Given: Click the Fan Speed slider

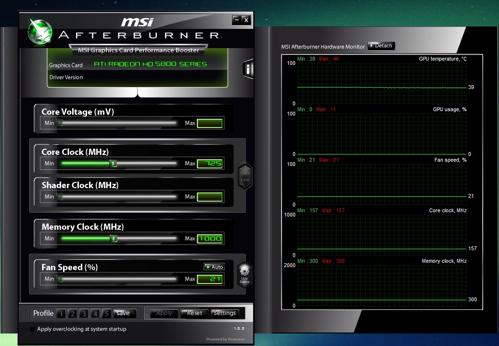Looking at the screenshot, I should click(x=117, y=279).
